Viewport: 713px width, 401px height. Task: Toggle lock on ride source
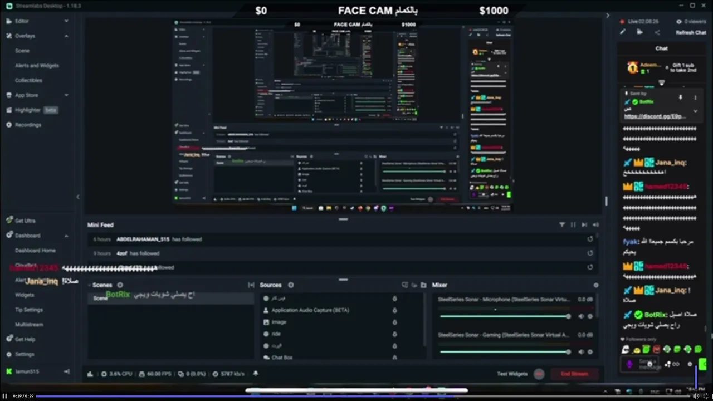(x=394, y=334)
